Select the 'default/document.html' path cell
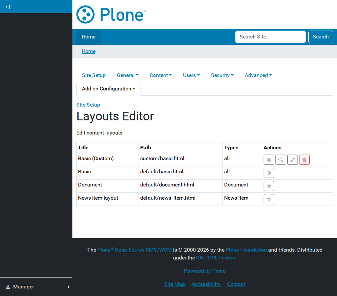The image size is (337, 296). (x=181, y=186)
